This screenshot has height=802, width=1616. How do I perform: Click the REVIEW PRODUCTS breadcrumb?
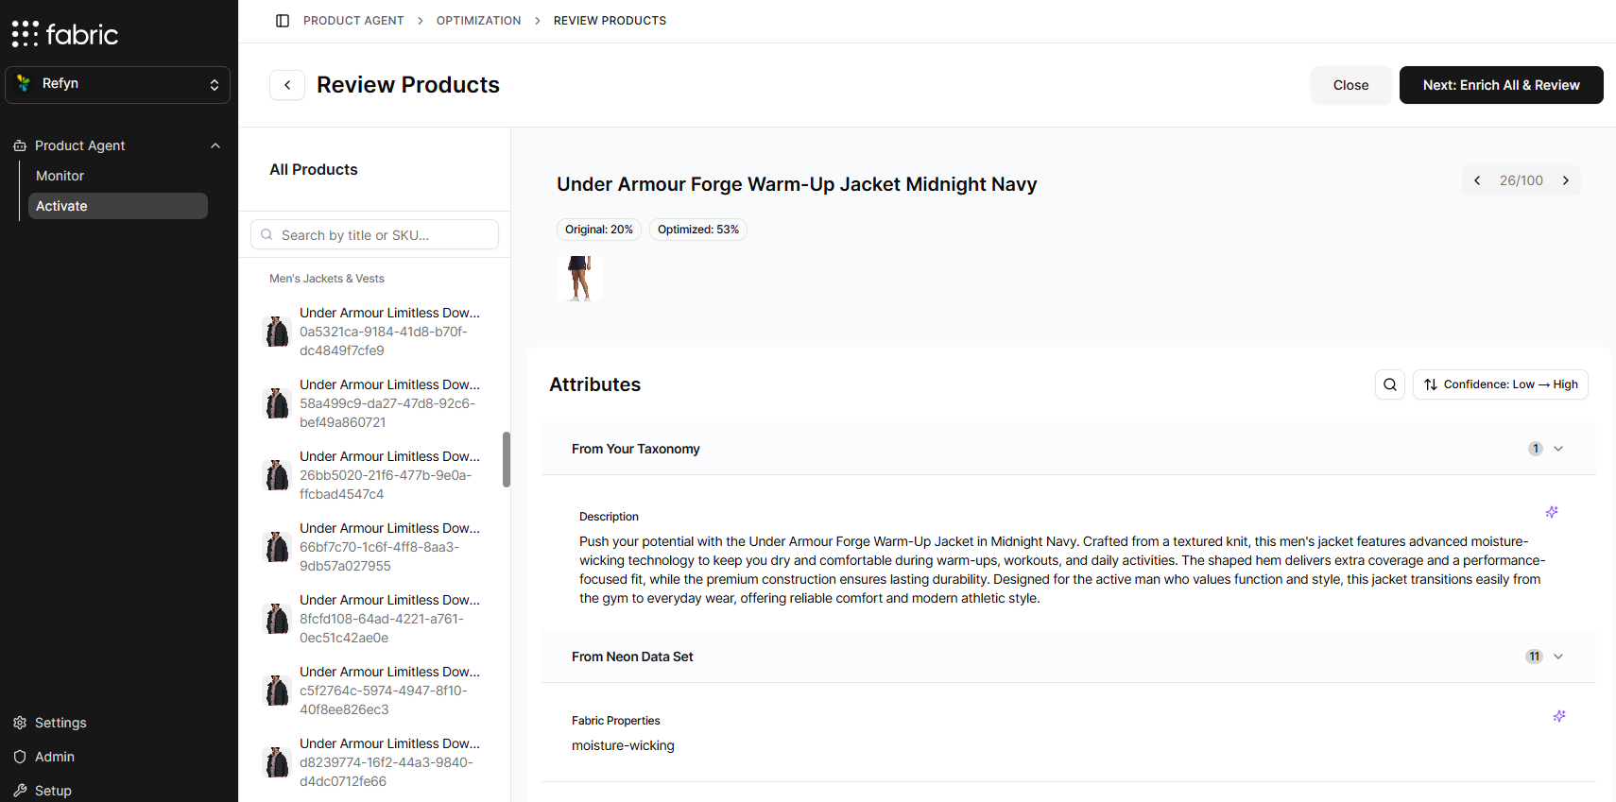click(610, 21)
